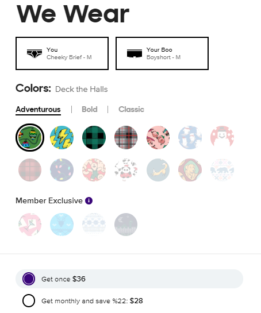Switch to the Classic tab

click(x=131, y=109)
